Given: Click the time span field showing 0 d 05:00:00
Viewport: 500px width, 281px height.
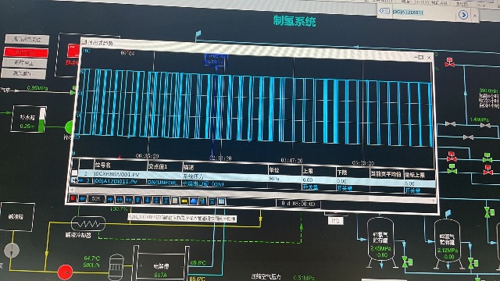Looking at the screenshot, I should pos(298,203).
